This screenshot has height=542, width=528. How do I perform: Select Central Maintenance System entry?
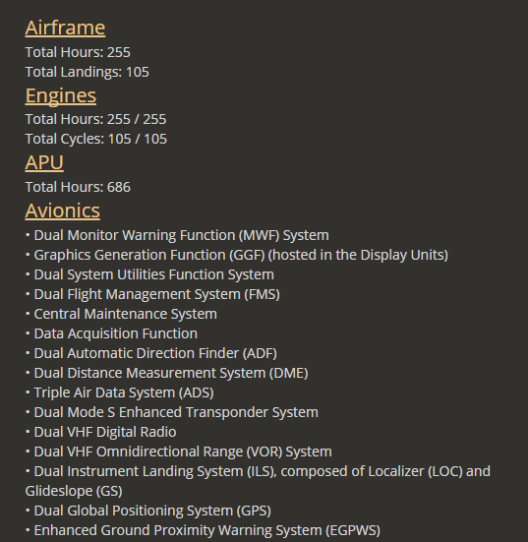coord(121,314)
